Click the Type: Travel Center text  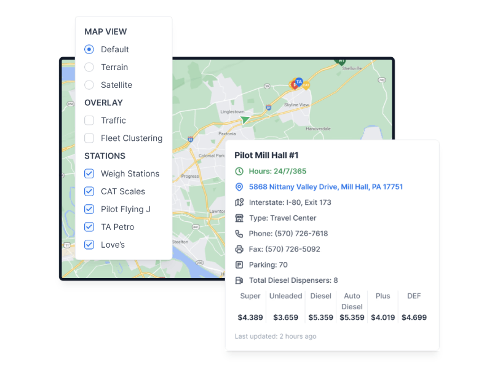point(282,218)
